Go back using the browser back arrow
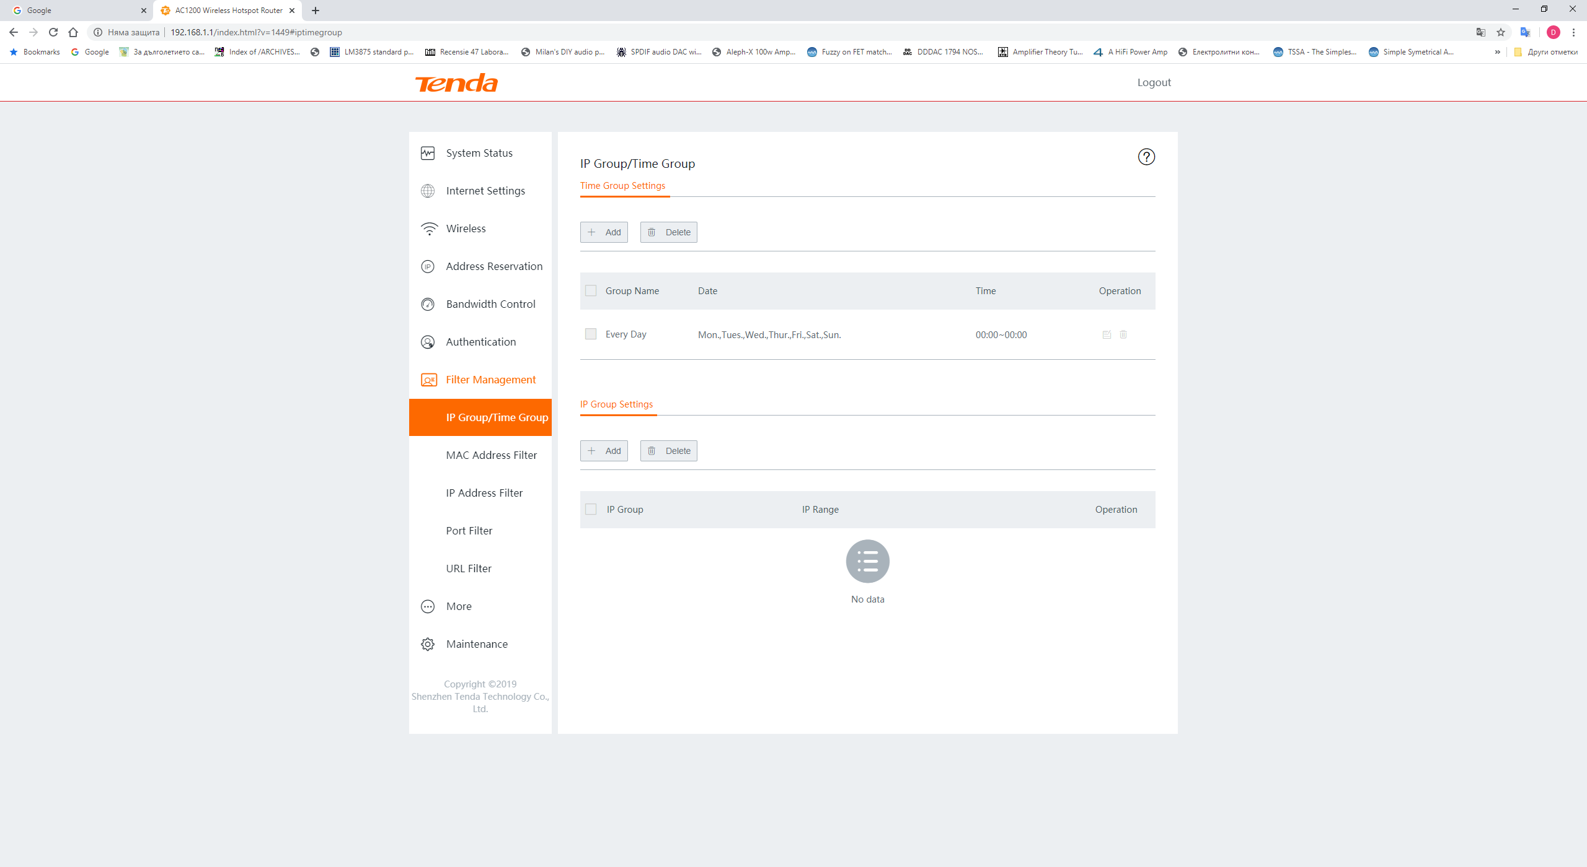The image size is (1587, 867). pyautogui.click(x=14, y=32)
